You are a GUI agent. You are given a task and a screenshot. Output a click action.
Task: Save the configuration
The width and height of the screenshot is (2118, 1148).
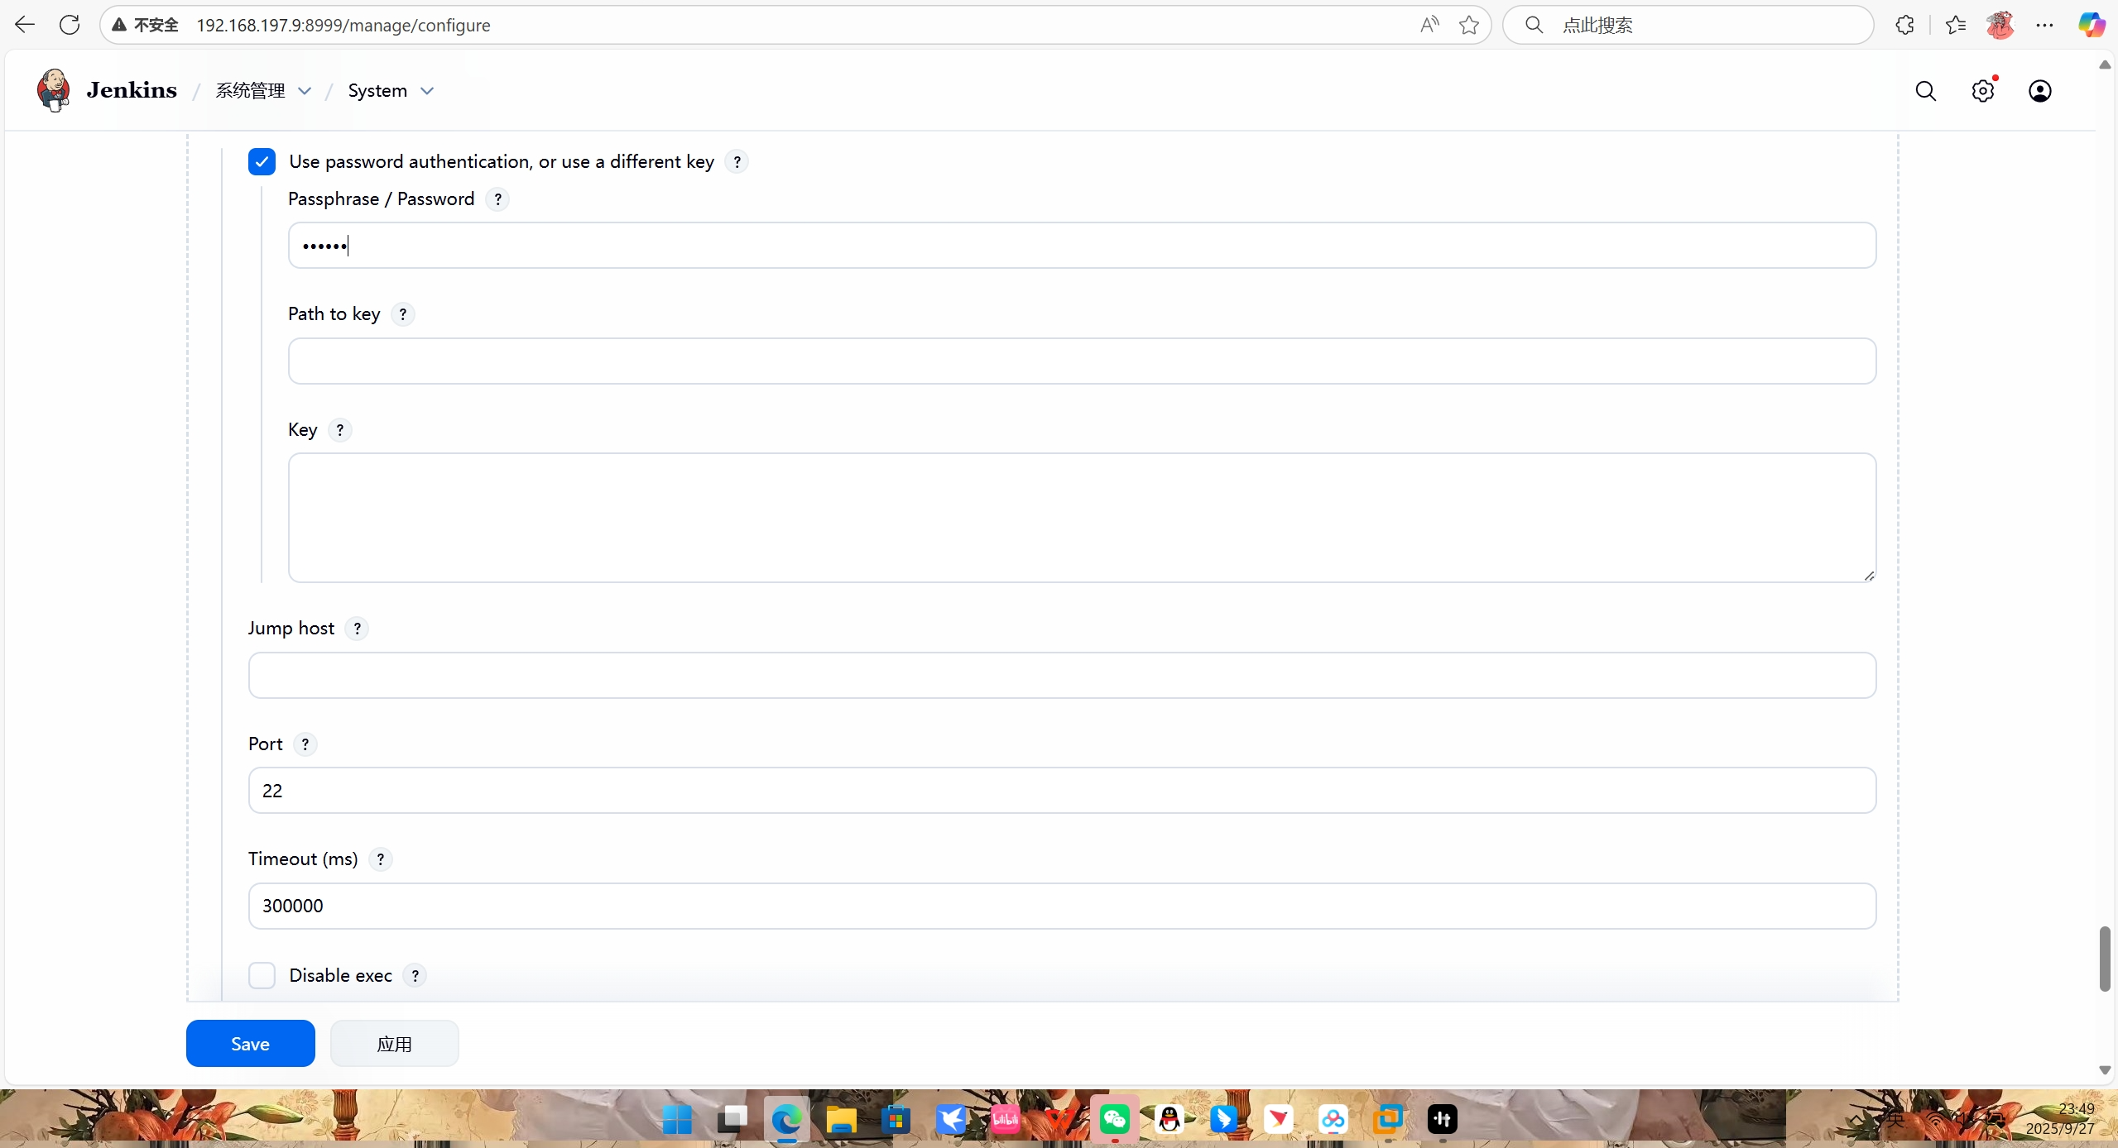250,1044
